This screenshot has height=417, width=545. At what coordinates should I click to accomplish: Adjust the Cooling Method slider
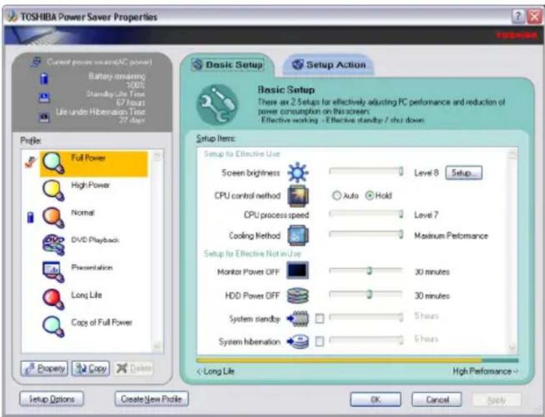(366, 234)
